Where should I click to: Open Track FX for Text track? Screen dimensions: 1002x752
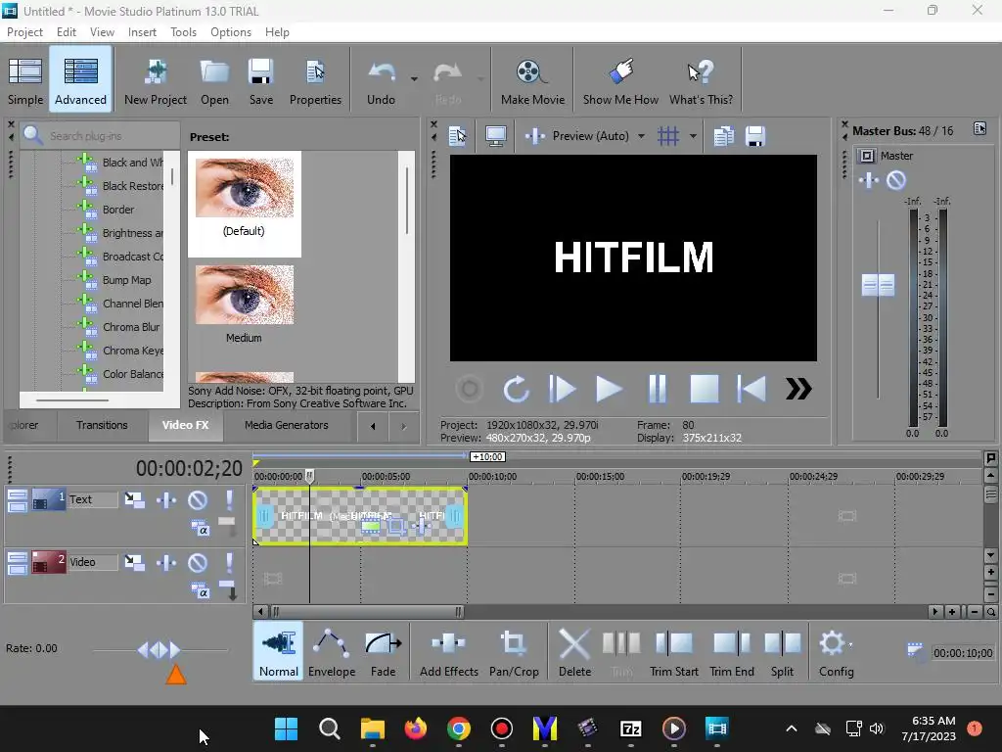click(166, 499)
